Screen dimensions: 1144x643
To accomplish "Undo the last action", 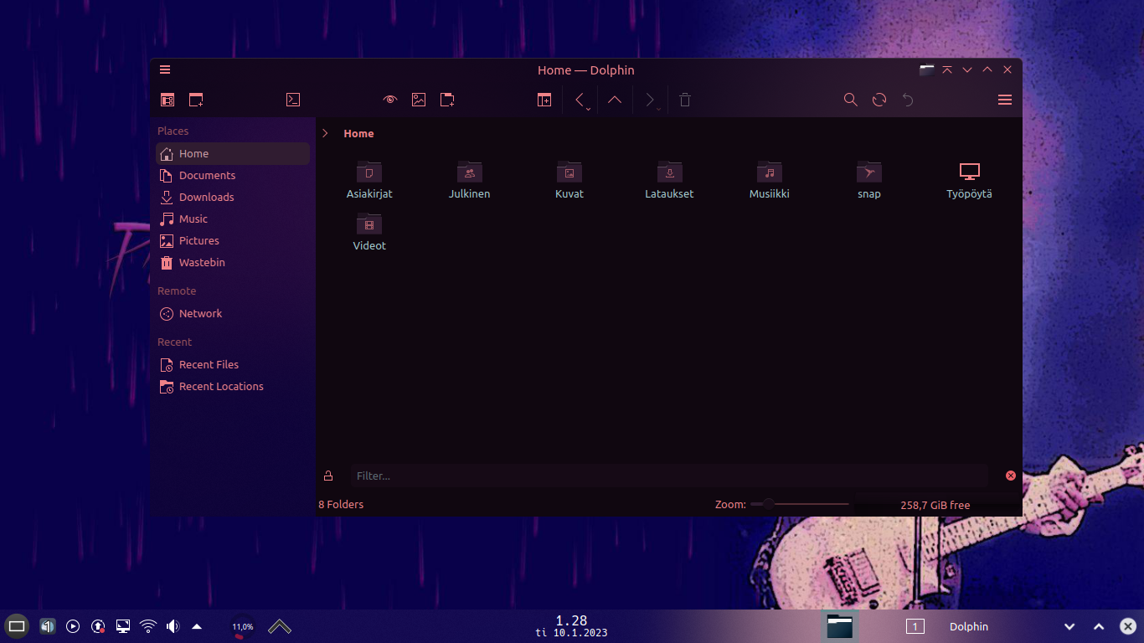I will click(908, 100).
